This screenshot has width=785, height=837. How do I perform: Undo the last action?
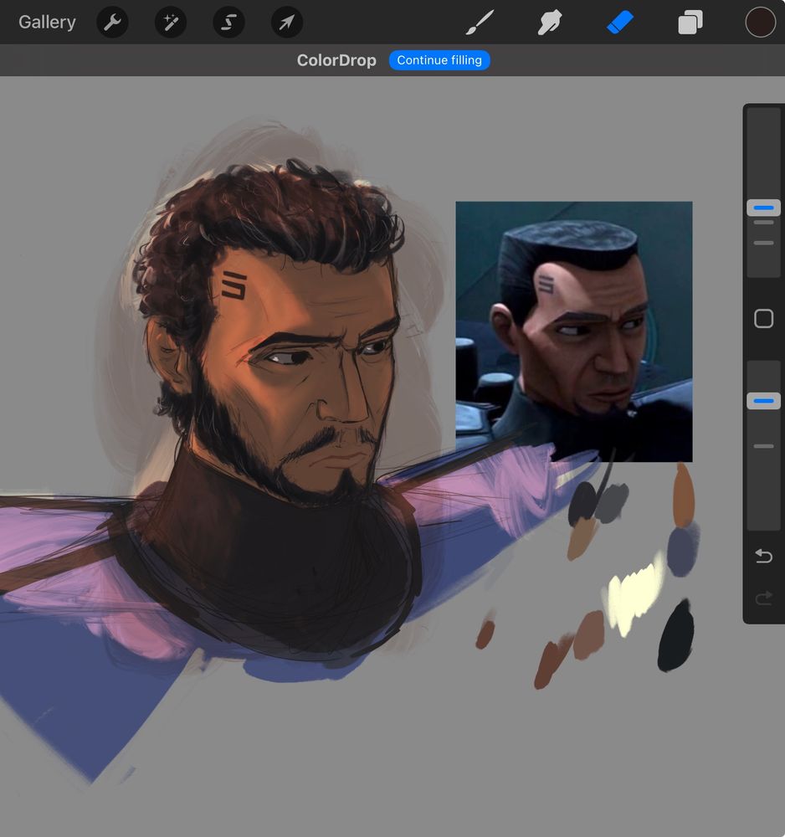tap(763, 557)
